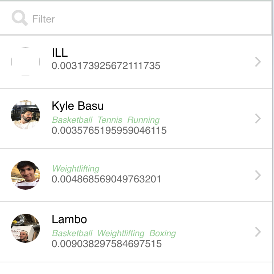Tap the Boxing tag under Lambo

163,233
